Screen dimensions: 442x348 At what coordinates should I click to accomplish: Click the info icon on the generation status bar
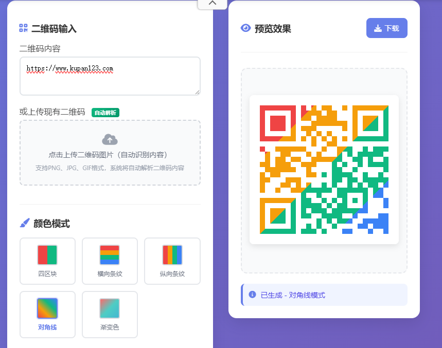coord(252,295)
